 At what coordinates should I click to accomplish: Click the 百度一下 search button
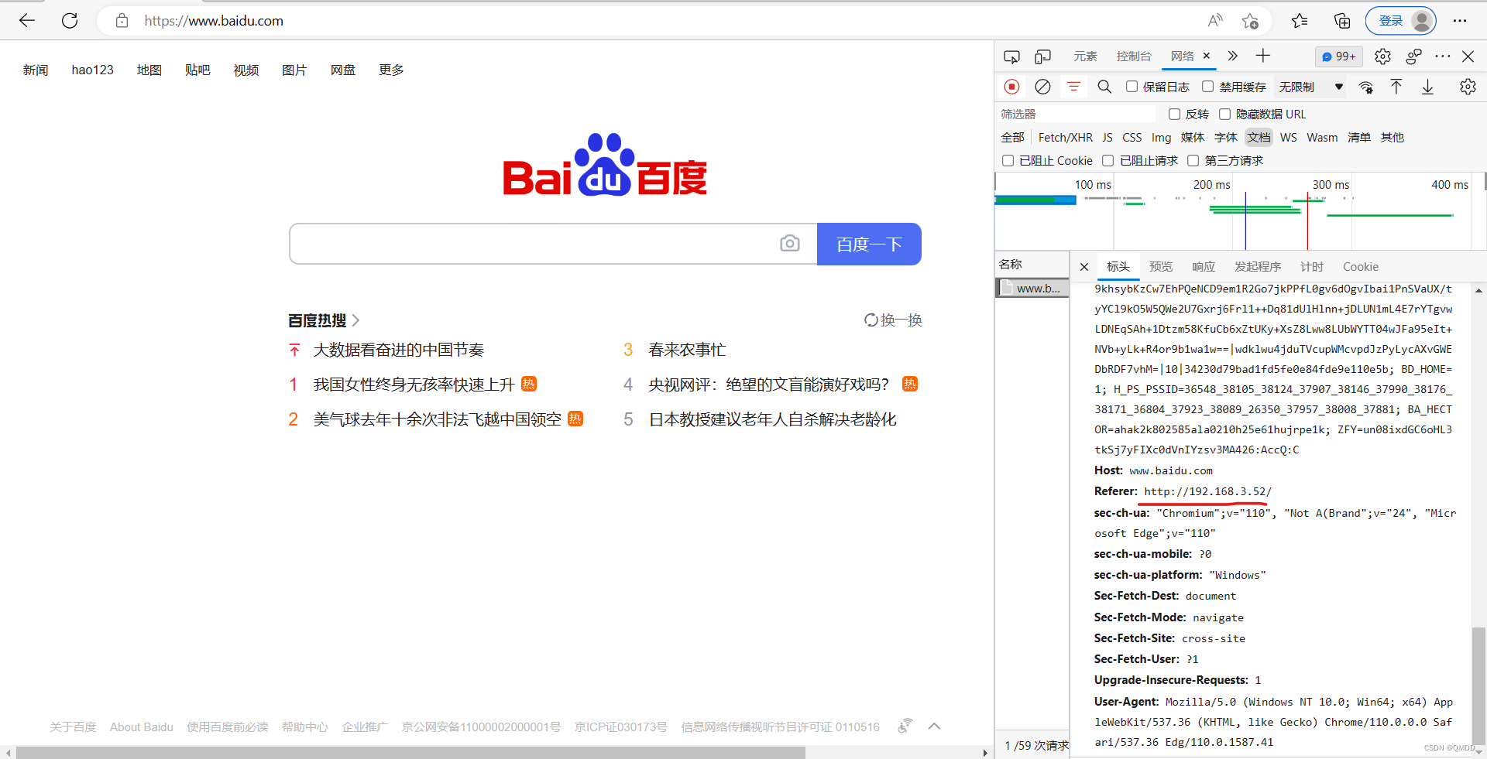point(869,244)
